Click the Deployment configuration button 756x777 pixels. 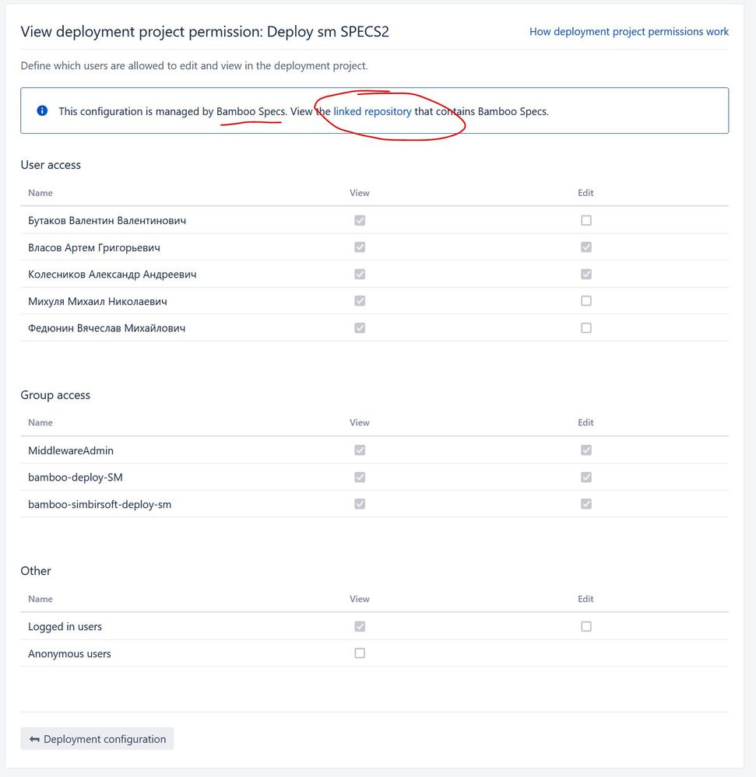click(x=97, y=739)
